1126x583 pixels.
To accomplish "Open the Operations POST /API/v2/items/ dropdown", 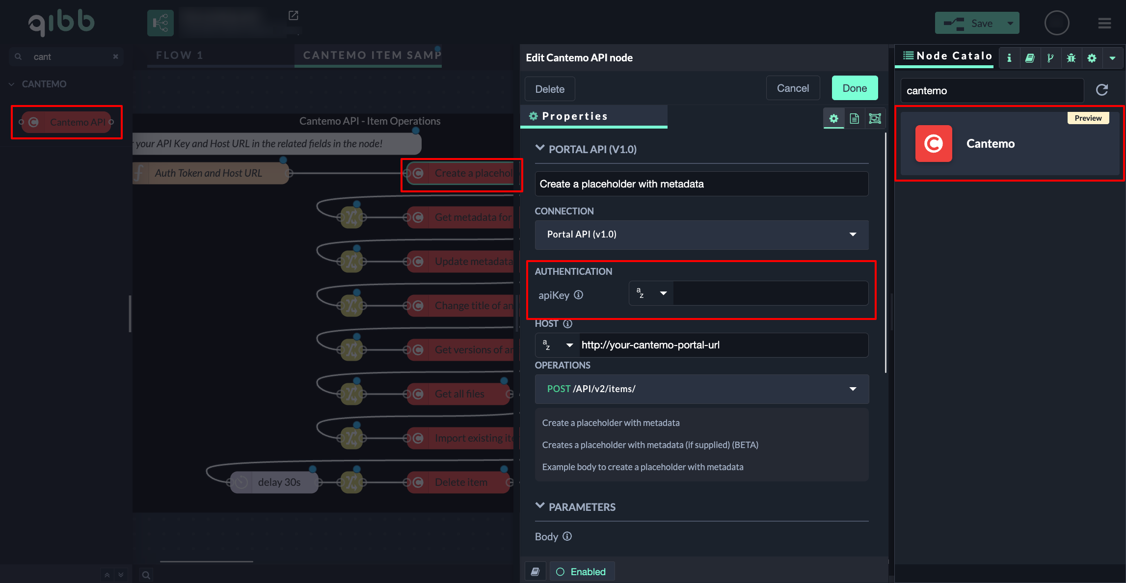I will (x=701, y=389).
